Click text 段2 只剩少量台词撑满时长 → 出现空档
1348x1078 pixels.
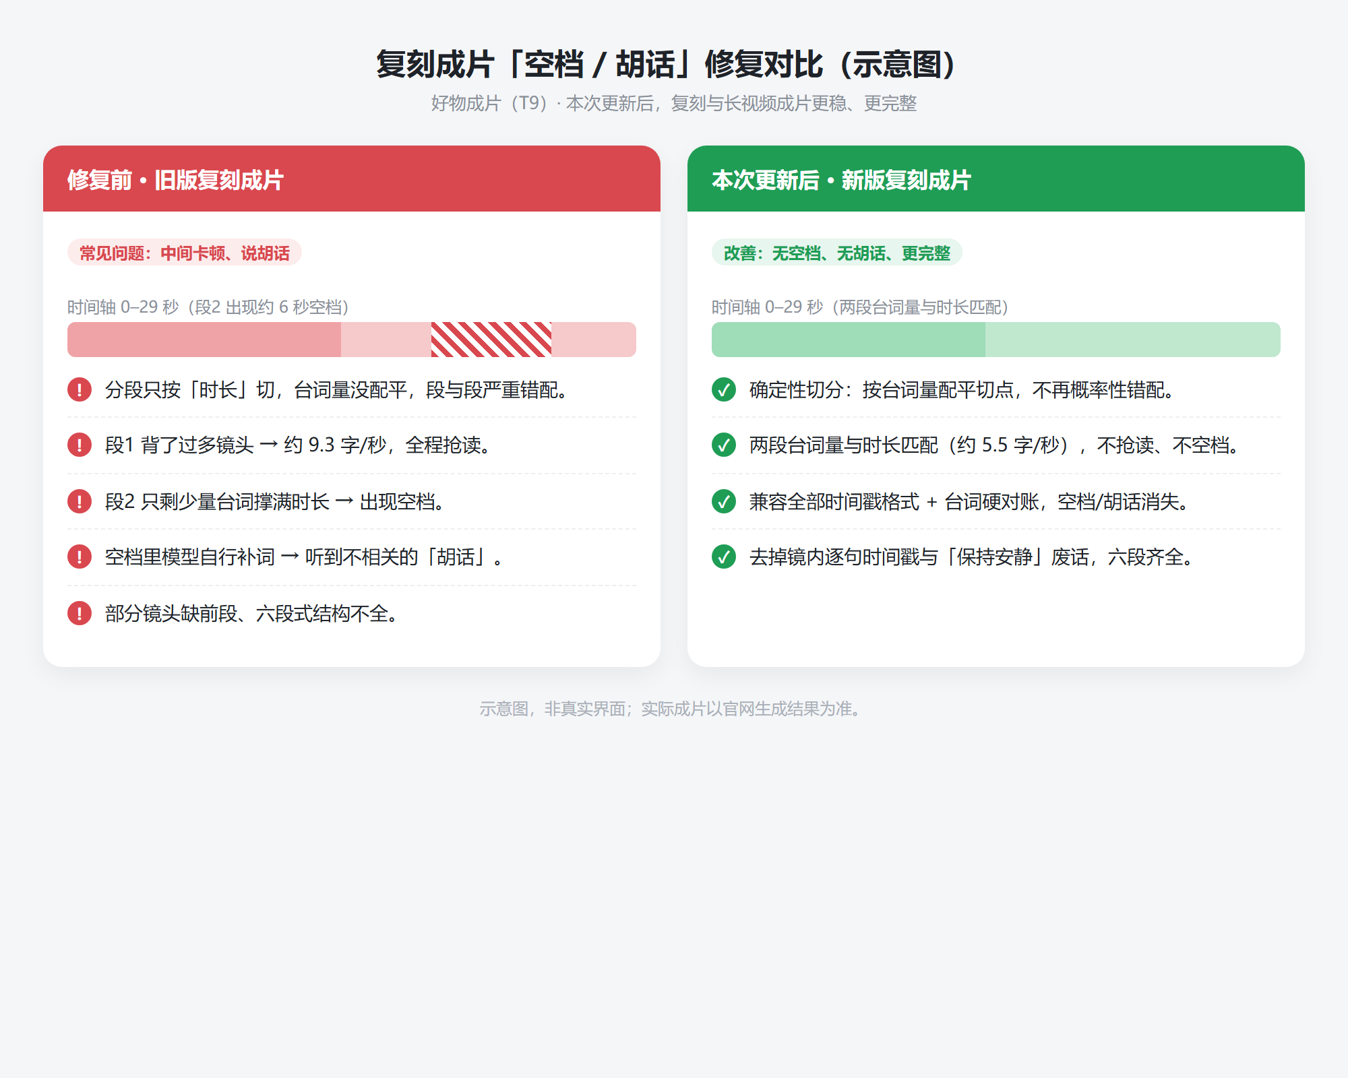(x=274, y=502)
